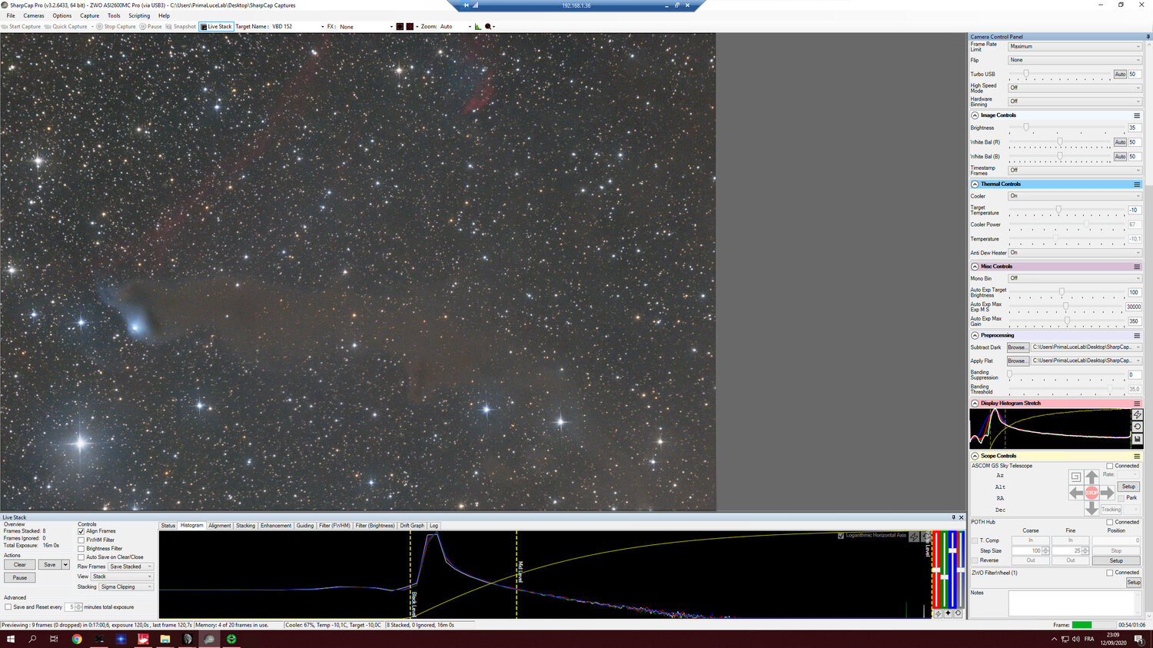This screenshot has width=1153, height=648.
Task: Enable the Brightness Filter checkbox
Action: click(x=81, y=549)
